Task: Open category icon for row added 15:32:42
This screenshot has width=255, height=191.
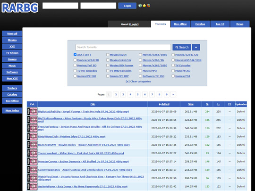Action: [x=33, y=186]
